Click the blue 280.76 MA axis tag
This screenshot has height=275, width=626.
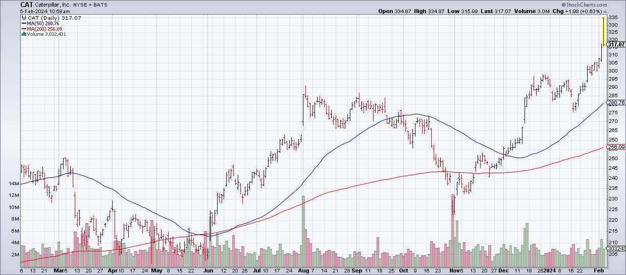coord(615,103)
